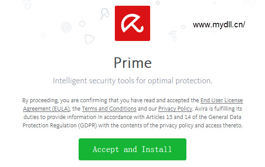Viewport: 265px width, 167px height.
Task: Open the Terms and Conditions link
Action: coord(109,109)
